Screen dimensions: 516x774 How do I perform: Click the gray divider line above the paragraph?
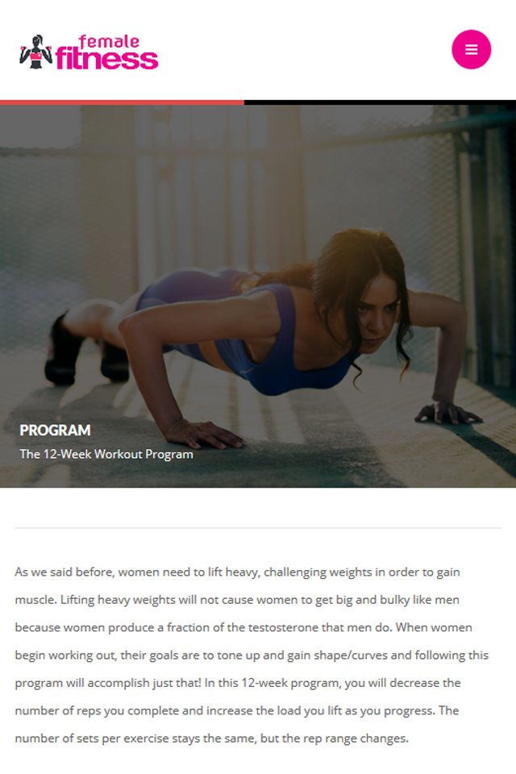point(258,527)
